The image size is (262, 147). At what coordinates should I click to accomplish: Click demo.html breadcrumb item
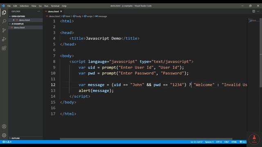click(54, 16)
